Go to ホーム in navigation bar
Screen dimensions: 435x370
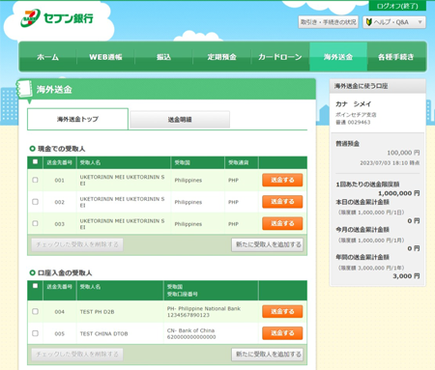click(x=47, y=57)
